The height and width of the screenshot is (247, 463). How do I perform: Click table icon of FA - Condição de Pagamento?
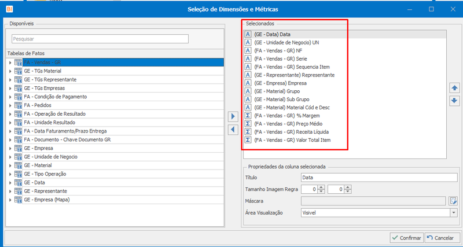pyautogui.click(x=18, y=97)
